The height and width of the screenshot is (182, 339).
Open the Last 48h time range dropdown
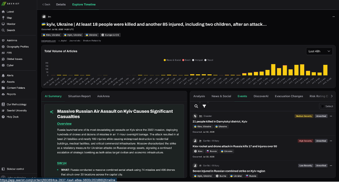pyautogui.click(x=319, y=51)
